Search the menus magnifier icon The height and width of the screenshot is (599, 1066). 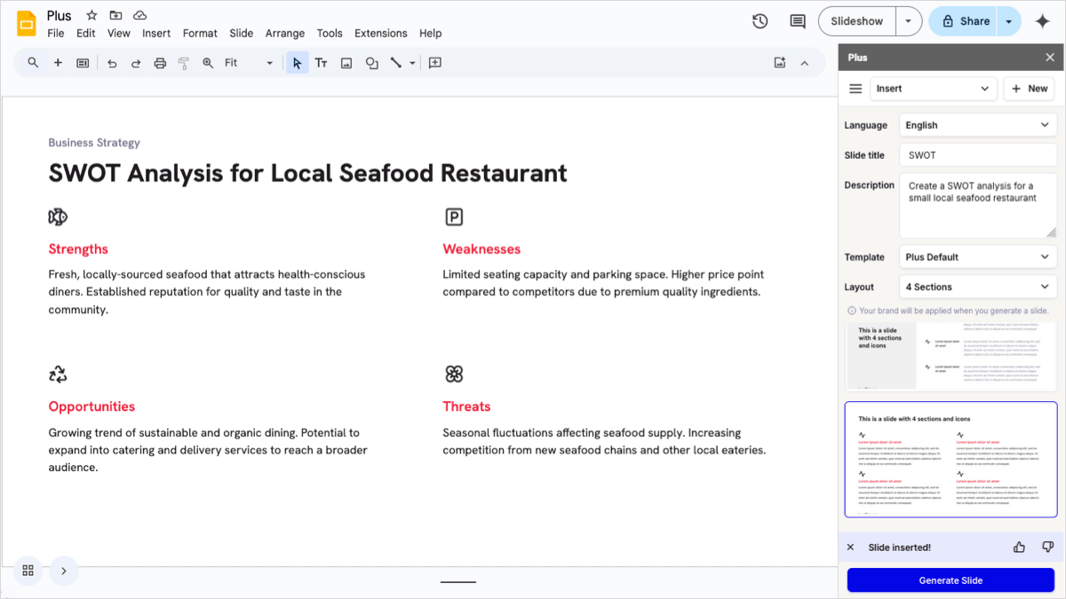(x=33, y=63)
